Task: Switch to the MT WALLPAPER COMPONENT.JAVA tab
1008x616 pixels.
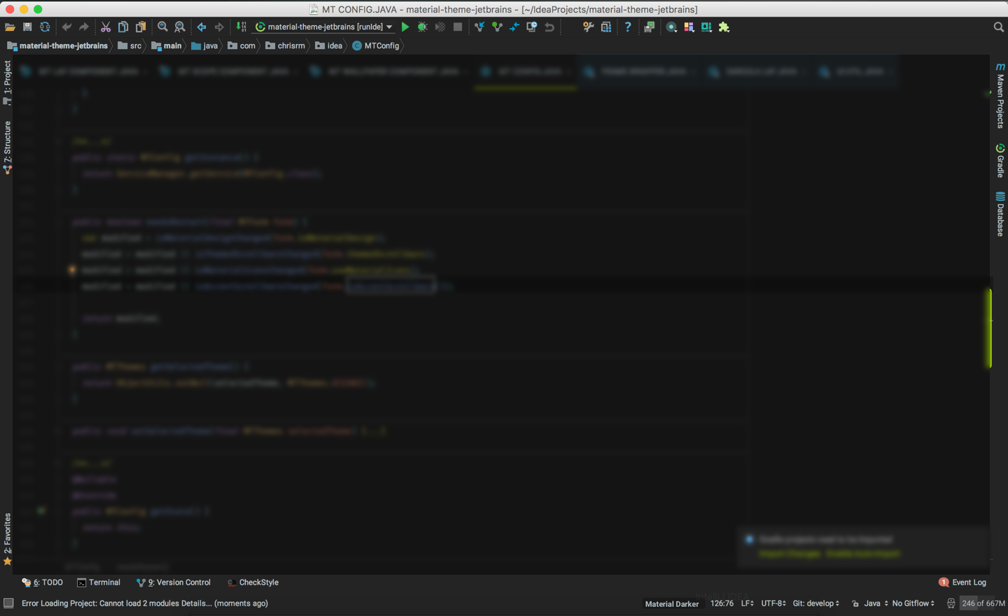Action: pos(388,71)
